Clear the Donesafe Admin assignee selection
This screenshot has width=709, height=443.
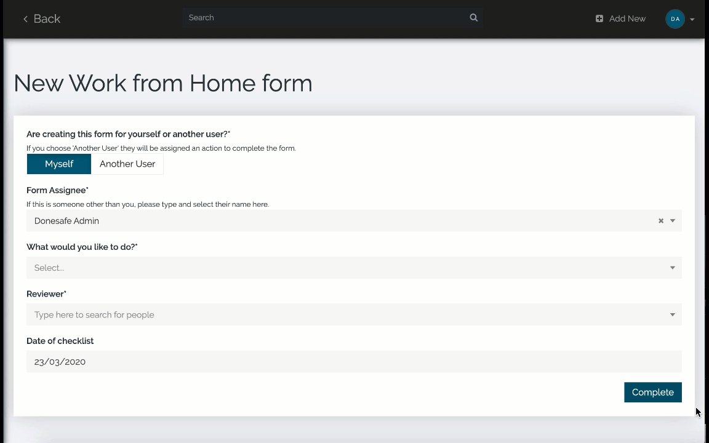(661, 221)
